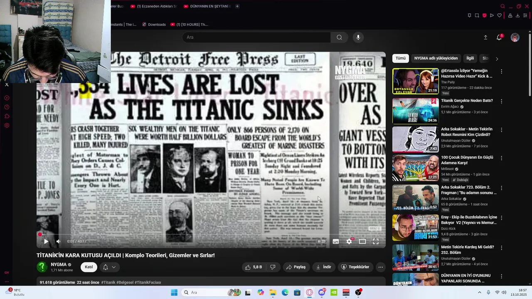Click the browser send flow icon
Screen dimensions: 532x299
pos(492,15)
